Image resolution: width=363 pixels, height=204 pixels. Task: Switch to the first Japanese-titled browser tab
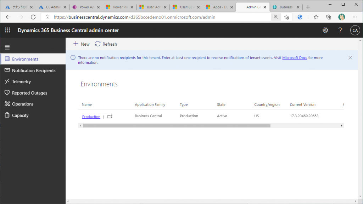[19, 7]
